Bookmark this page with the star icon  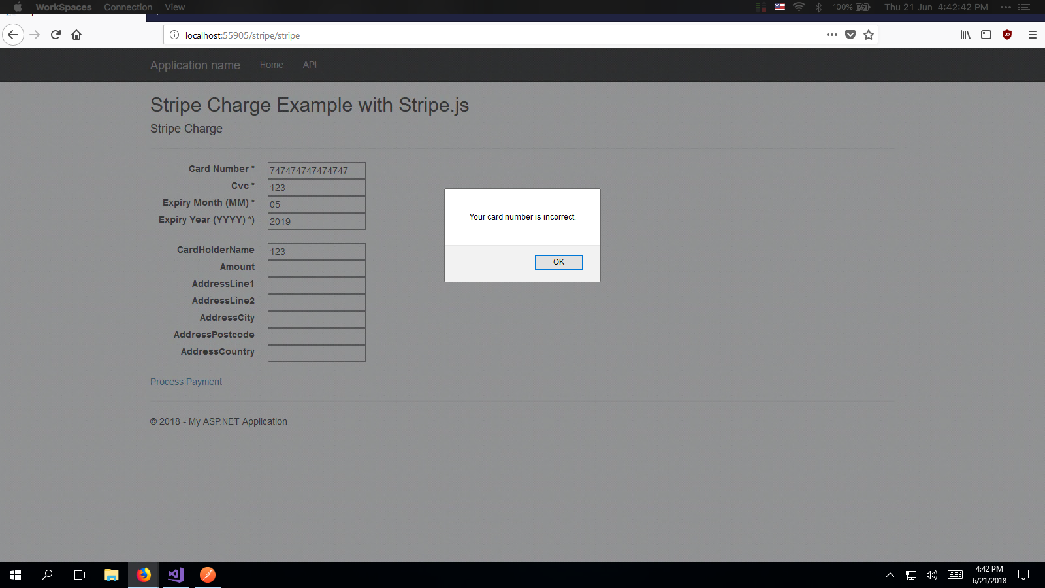tap(869, 35)
